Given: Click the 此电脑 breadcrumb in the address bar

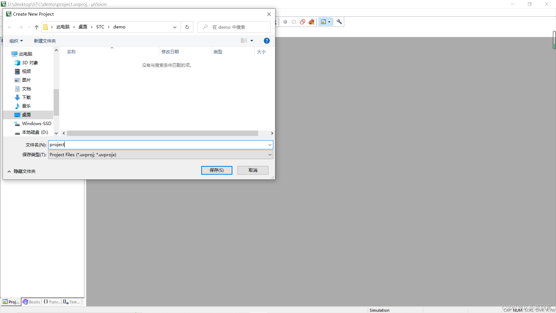Looking at the screenshot, I should pos(63,27).
